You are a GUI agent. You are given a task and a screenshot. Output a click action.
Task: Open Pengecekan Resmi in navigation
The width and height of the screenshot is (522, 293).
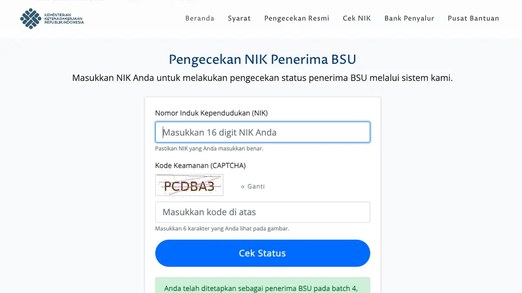tap(297, 18)
